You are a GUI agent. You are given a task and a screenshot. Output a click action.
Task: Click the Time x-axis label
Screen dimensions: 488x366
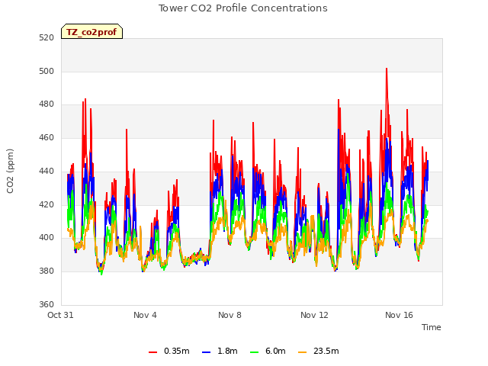point(432,327)
